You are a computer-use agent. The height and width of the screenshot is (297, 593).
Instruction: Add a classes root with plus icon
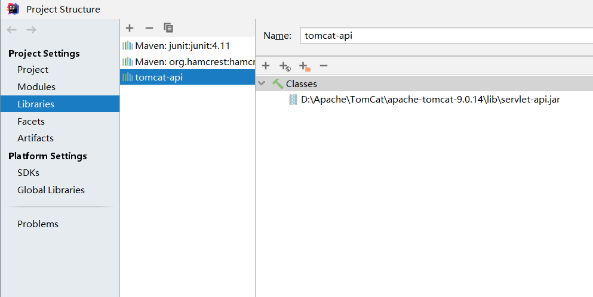pyautogui.click(x=266, y=66)
